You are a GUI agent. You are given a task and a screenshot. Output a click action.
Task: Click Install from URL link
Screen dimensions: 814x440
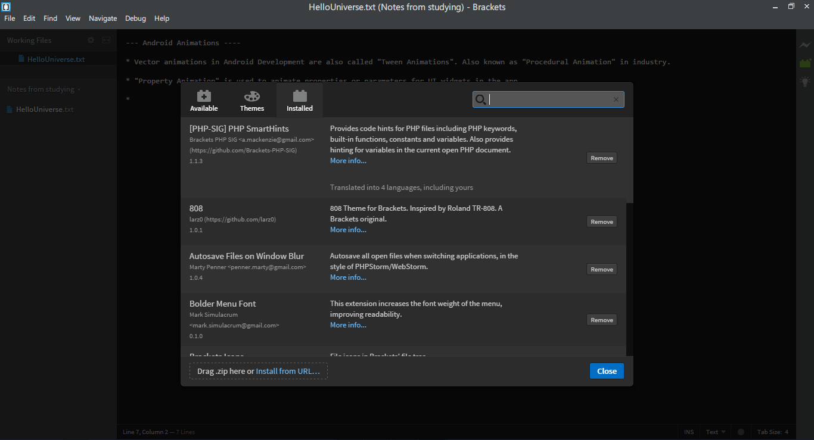tap(288, 371)
